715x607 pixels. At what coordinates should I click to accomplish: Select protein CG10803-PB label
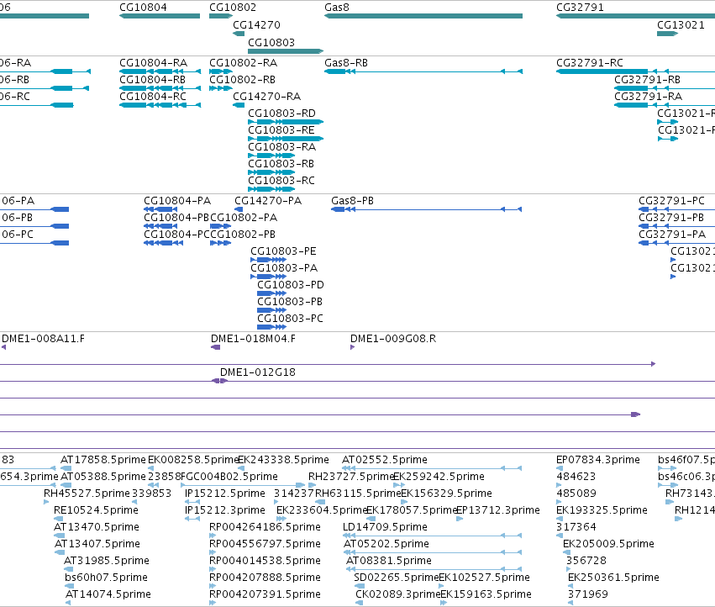(290, 302)
